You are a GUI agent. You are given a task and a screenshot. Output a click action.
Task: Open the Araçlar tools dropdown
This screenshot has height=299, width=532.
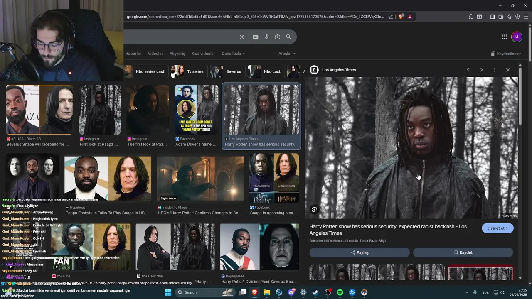pos(287,54)
